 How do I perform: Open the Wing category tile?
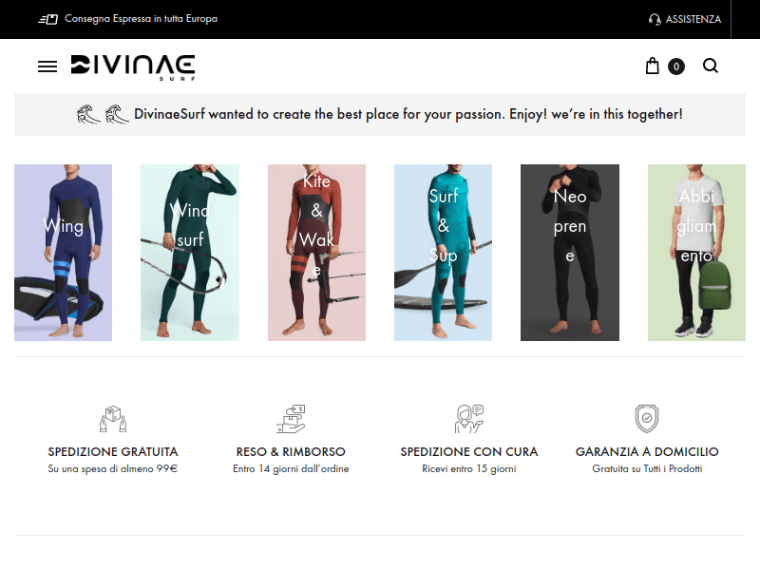63,253
